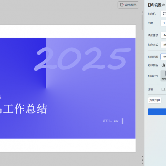Open help icon beside 打印设置 title

pos(163,5)
